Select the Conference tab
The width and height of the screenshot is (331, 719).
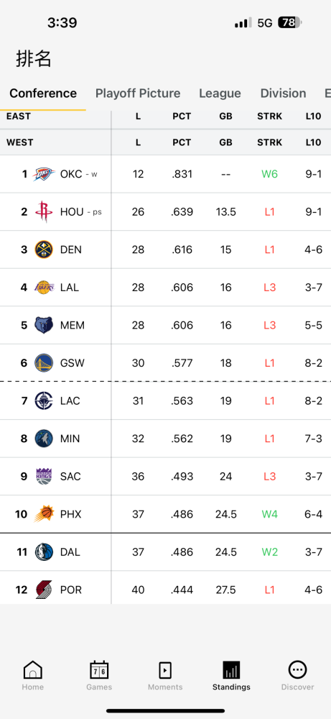43,93
